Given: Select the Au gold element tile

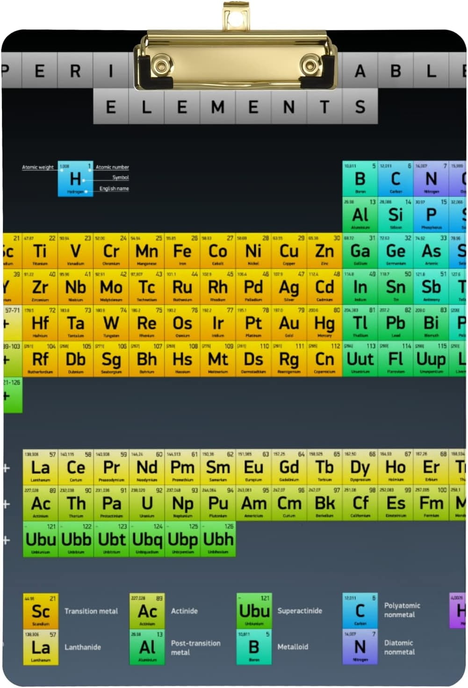Looking at the screenshot, I should 289,323.
